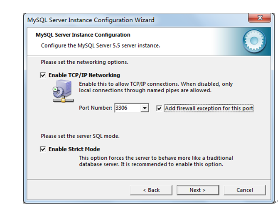Click the 'Enable TCP/IP Networking' bold label
280x204 pixels.
click(x=84, y=75)
